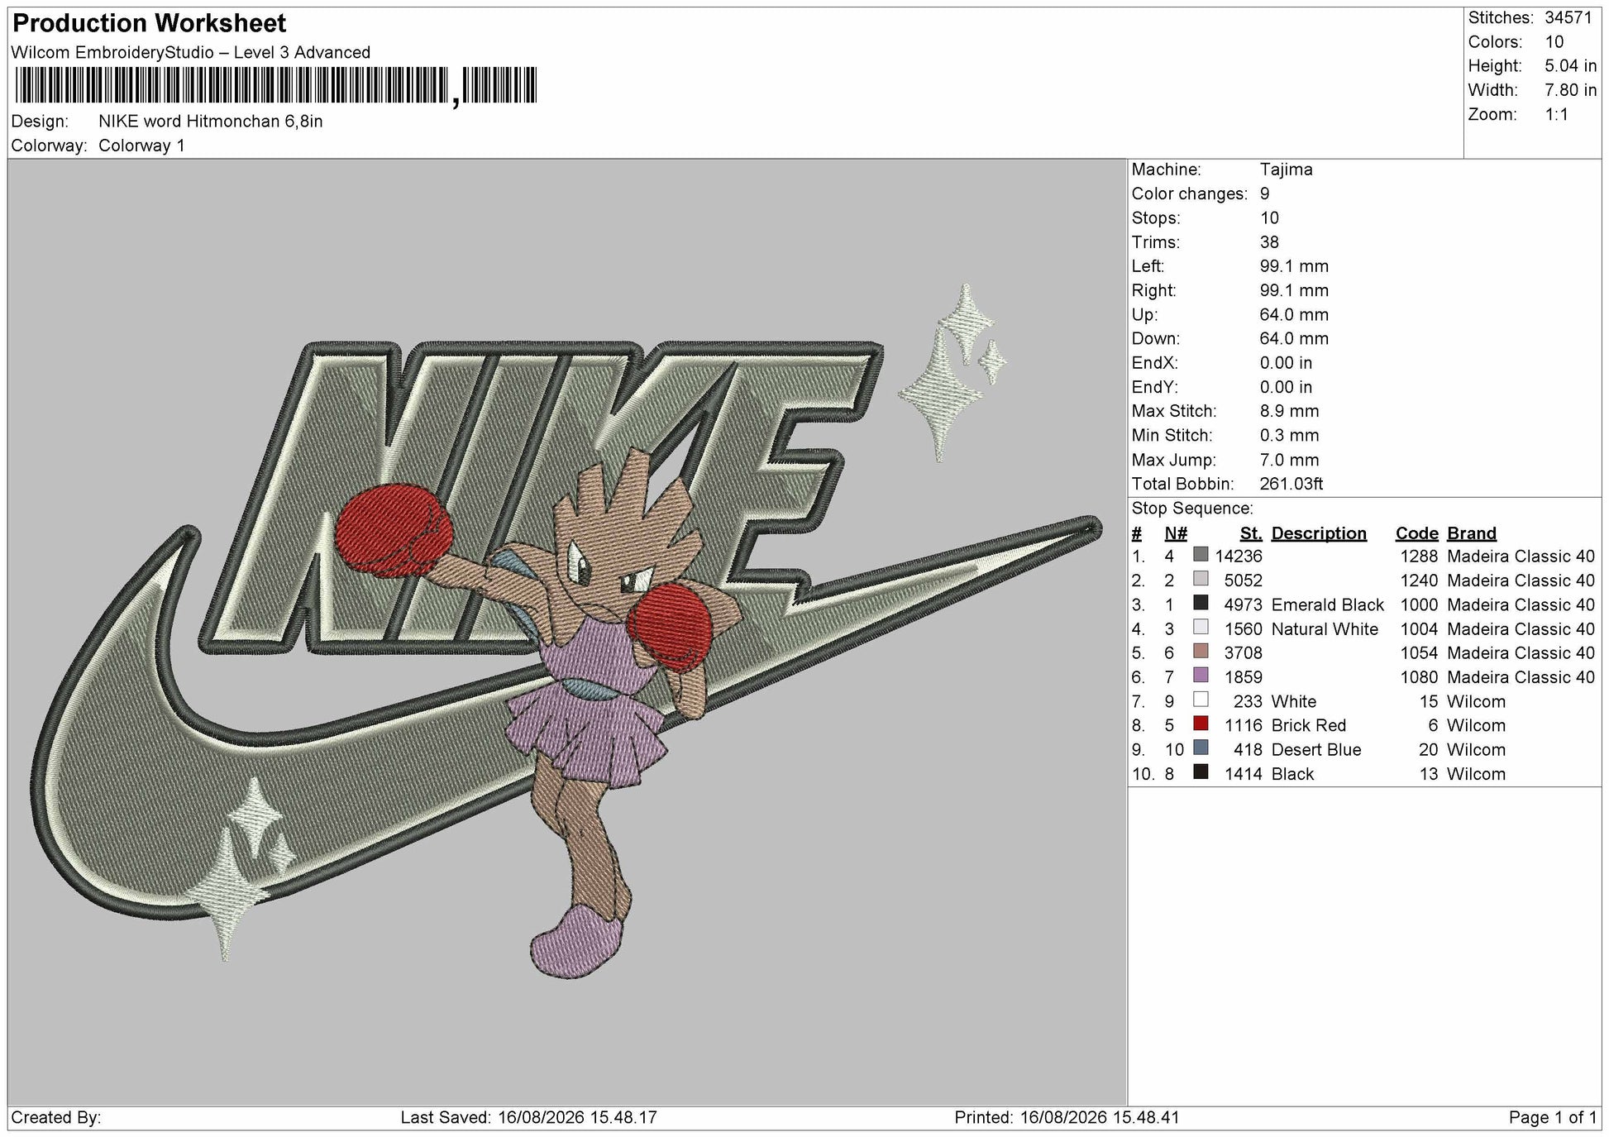Image resolution: width=1609 pixels, height=1137 pixels.
Task: Click the Emerald Black color swatch
Action: tap(1201, 603)
